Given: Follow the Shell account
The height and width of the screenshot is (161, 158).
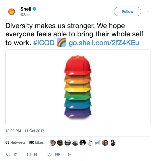Looking at the screenshot, I should coord(128,12).
